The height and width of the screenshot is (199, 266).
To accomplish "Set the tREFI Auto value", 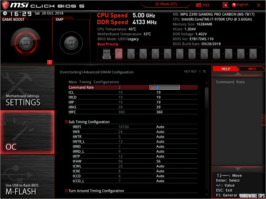I will point(160,127).
